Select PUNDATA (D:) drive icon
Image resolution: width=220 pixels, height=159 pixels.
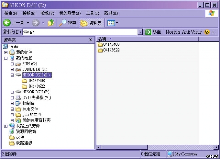pyautogui.click(x=18, y=70)
